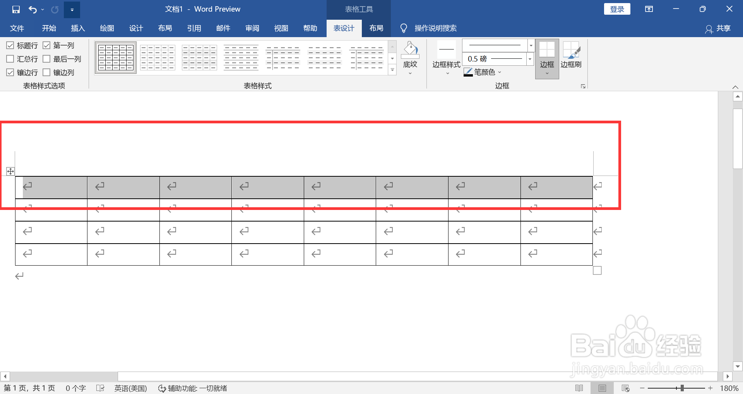Click the Undo icon
The width and height of the screenshot is (743, 394).
click(33, 9)
